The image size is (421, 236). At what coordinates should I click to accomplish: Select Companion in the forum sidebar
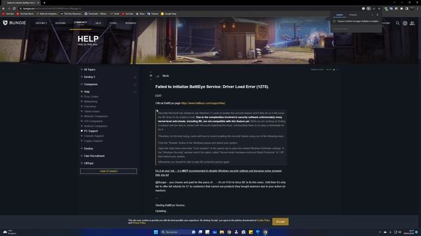[91, 85]
